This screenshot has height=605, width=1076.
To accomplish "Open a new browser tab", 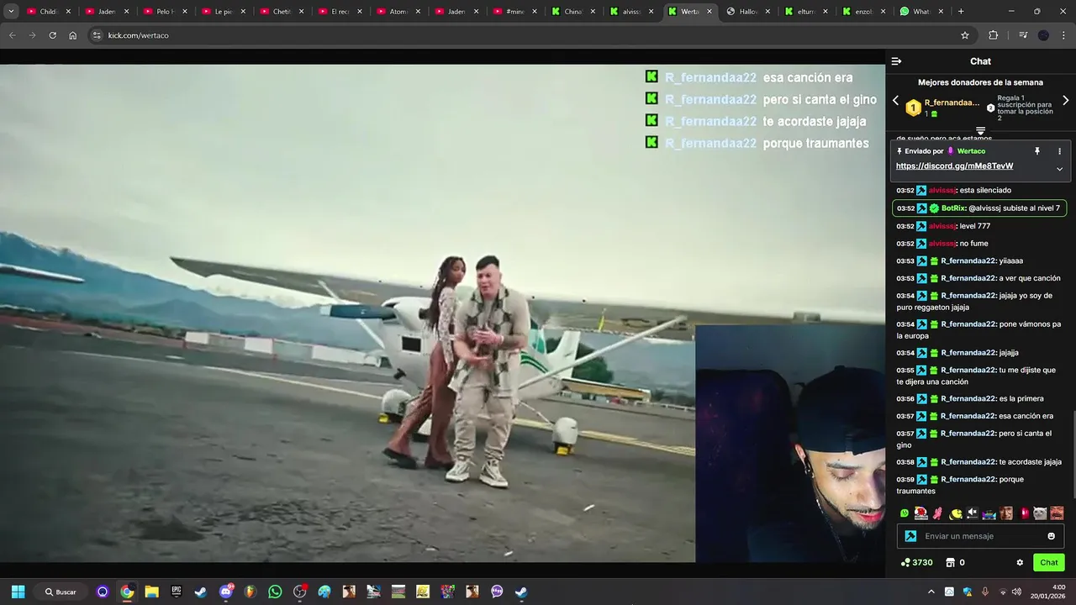I will [x=961, y=12].
